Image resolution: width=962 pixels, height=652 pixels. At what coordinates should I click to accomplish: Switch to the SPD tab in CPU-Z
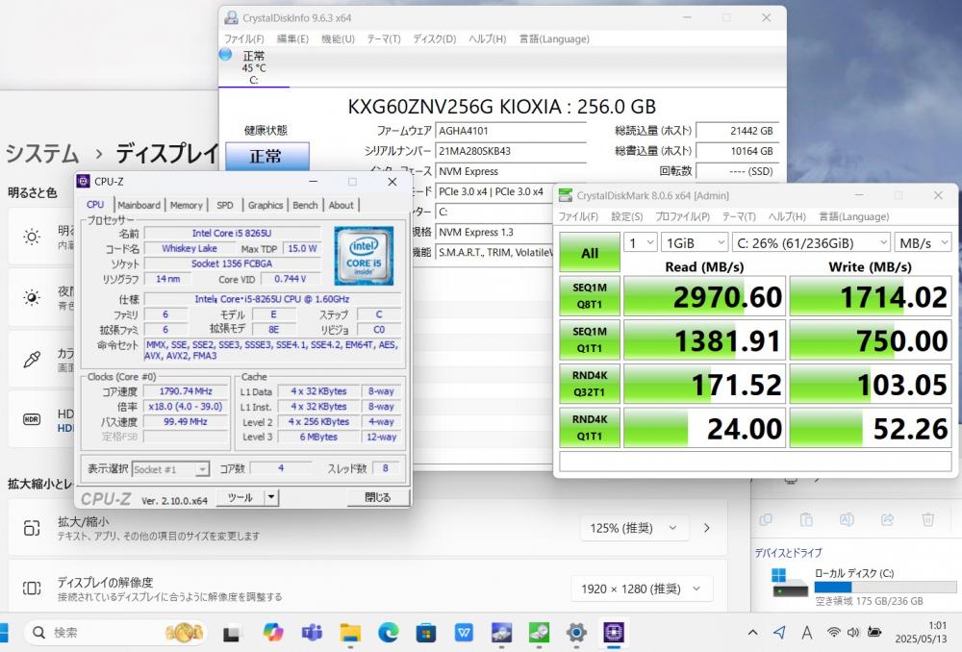pos(224,205)
